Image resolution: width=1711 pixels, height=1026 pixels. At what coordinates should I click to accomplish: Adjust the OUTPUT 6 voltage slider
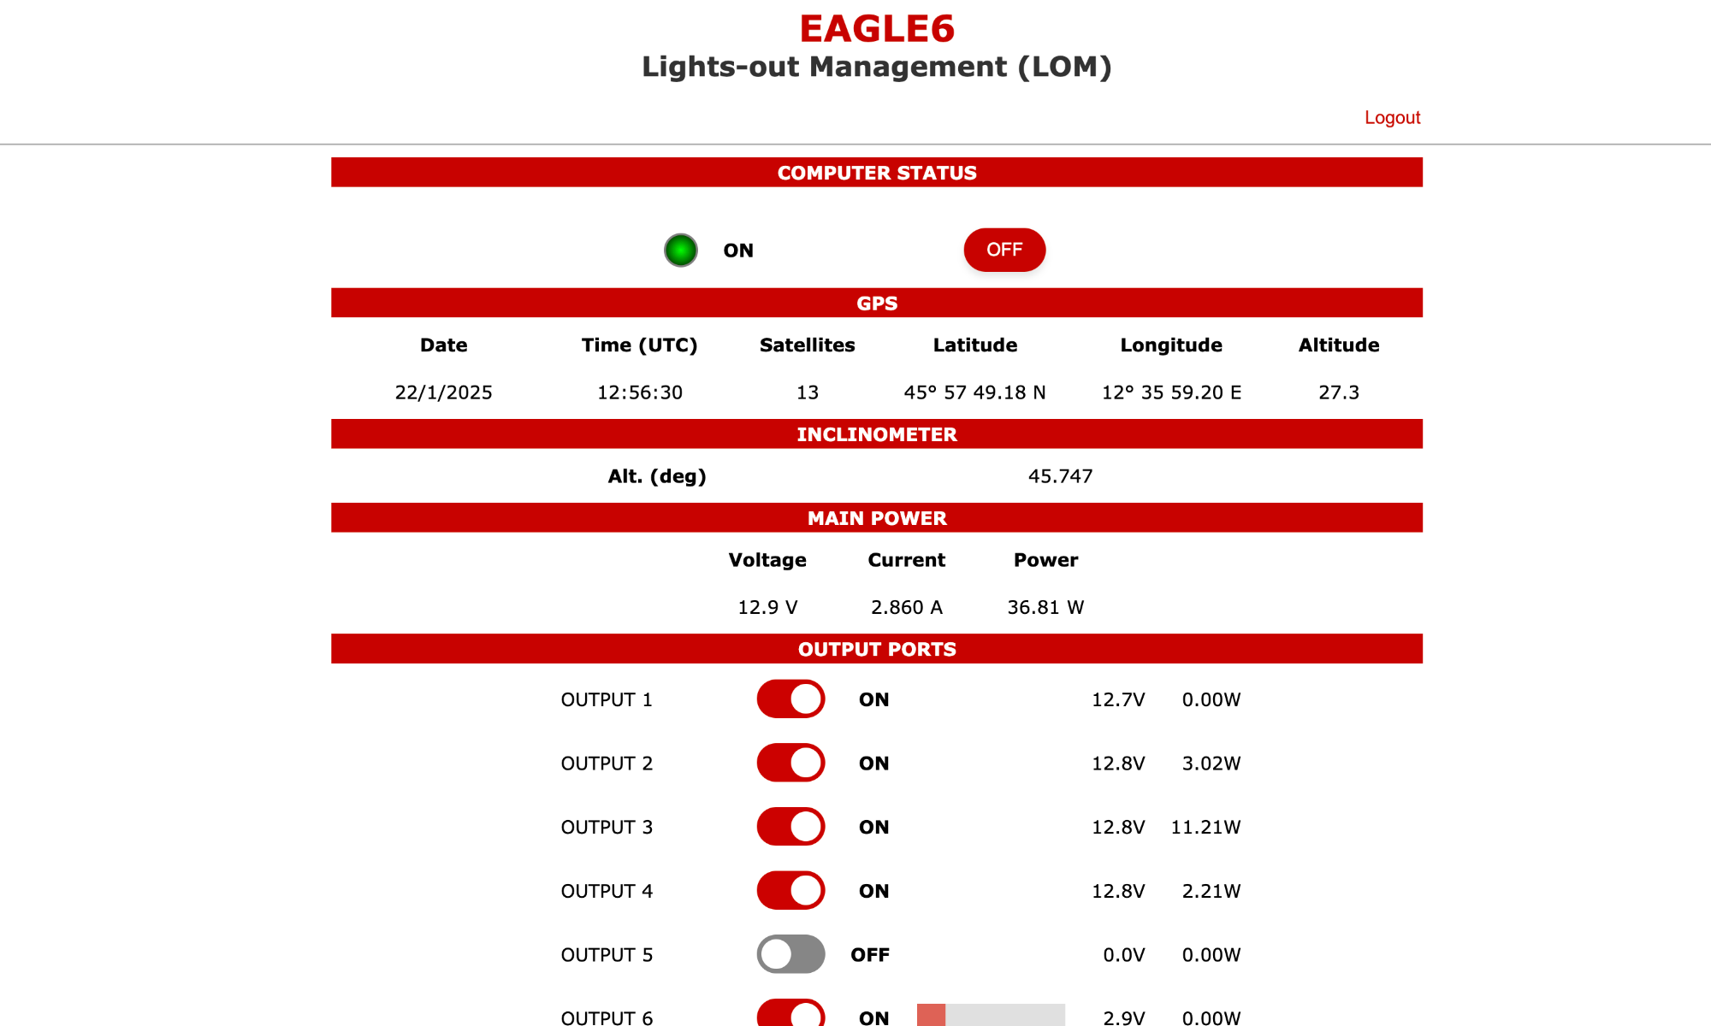click(x=991, y=1016)
